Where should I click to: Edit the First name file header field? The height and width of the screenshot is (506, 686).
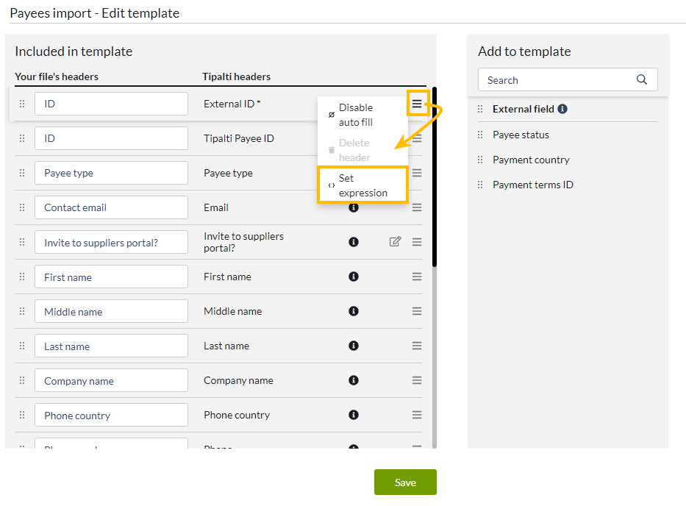[x=111, y=277]
